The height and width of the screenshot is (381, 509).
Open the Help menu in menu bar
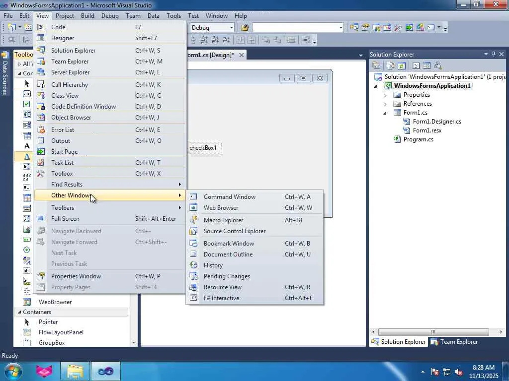point(241,15)
